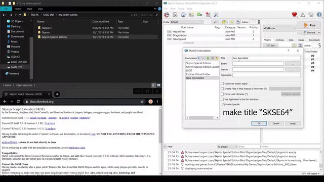Click the red heart endorse icon
The width and height of the screenshot is (324, 182).
(x=295, y=15)
